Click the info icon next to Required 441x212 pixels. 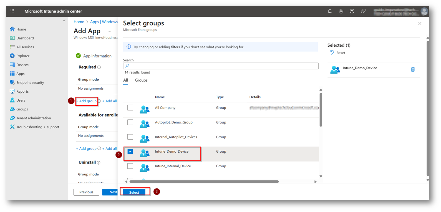pos(99,67)
